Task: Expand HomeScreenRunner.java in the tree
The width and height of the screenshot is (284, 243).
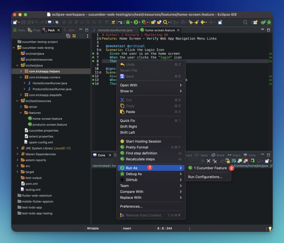Action: (24, 83)
